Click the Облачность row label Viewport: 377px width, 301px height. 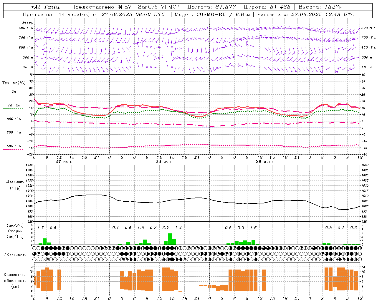coord(15,255)
